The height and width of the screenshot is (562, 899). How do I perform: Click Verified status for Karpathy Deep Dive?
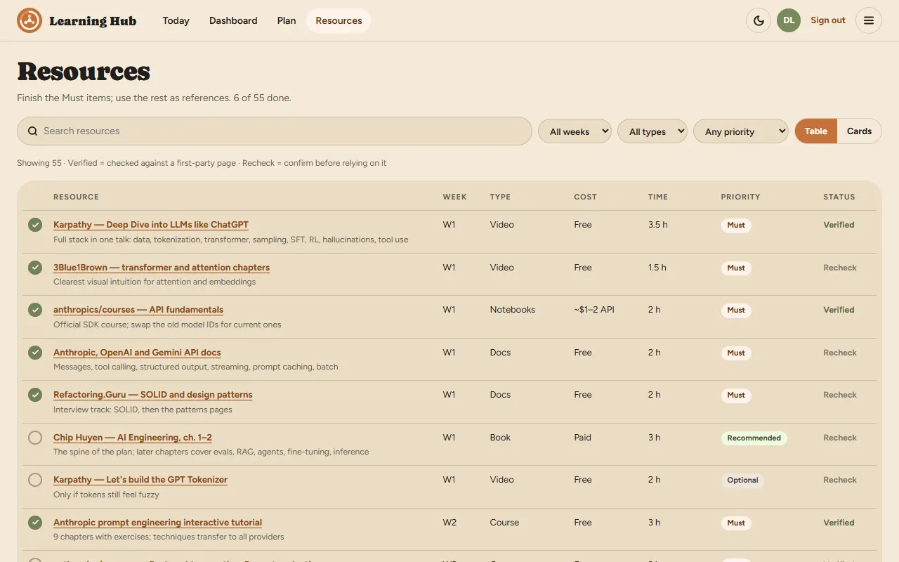(x=839, y=225)
